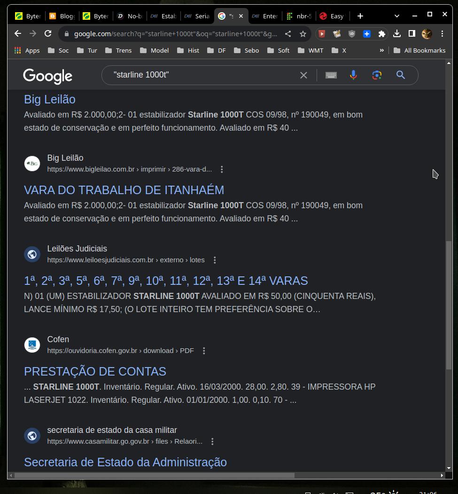This screenshot has height=494, width=458.
Task: Click the magnifier search button
Action: point(400,75)
